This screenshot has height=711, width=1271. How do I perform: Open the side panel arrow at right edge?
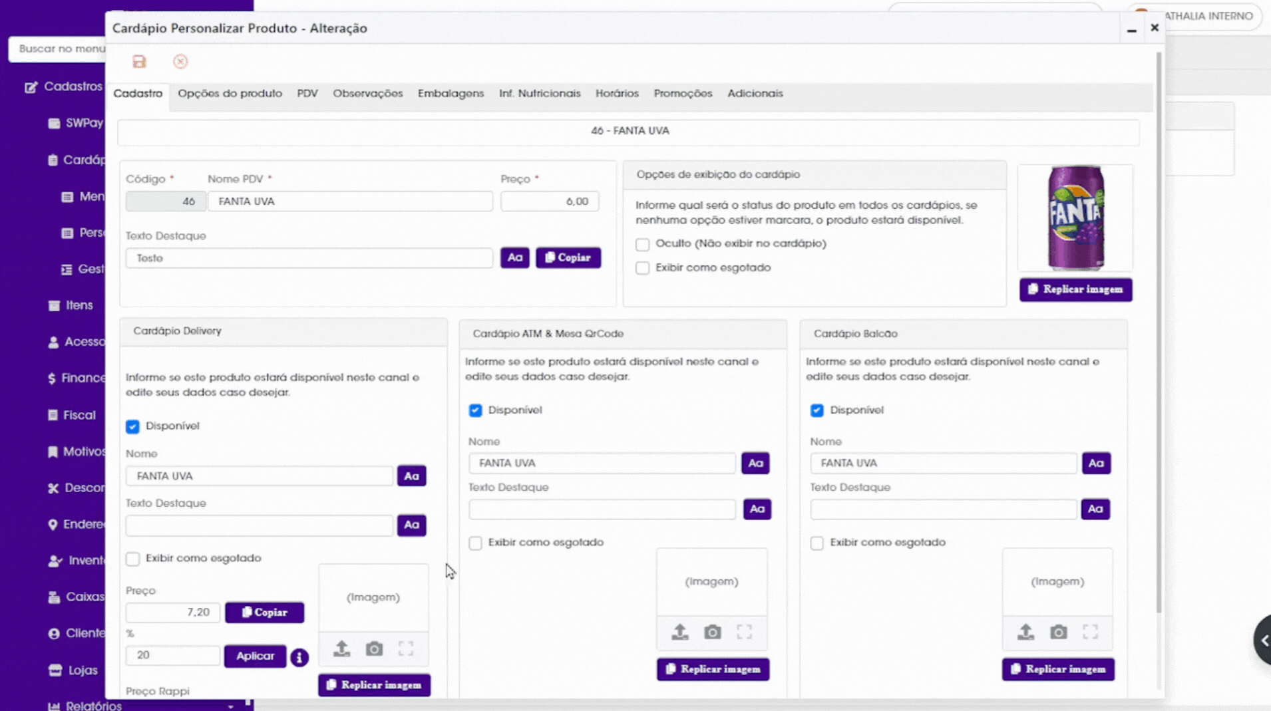[x=1263, y=640]
